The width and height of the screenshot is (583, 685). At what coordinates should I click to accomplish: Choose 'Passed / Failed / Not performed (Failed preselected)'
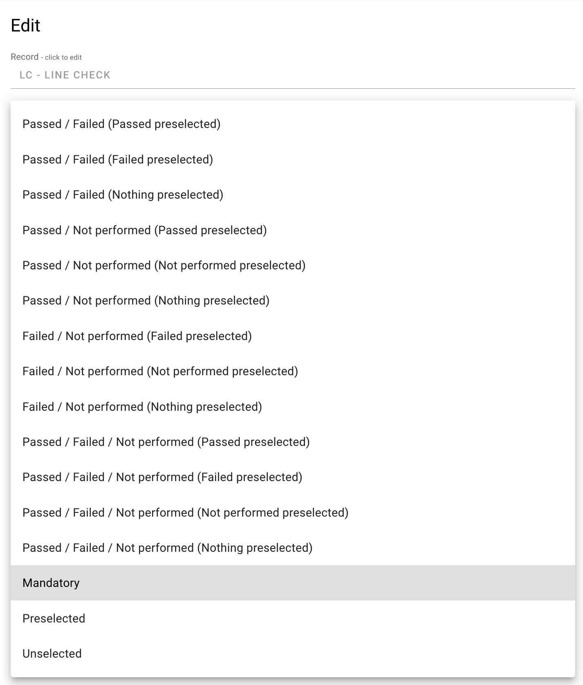coord(162,477)
